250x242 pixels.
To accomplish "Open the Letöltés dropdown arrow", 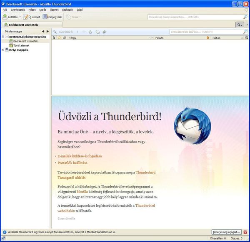I will pyautogui.click(x=20, y=17).
